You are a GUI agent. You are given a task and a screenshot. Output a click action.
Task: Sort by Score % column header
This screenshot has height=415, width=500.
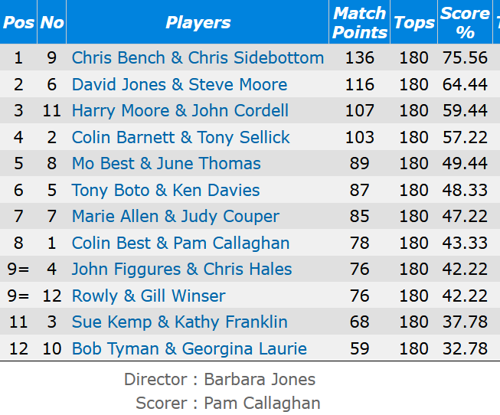point(464,22)
